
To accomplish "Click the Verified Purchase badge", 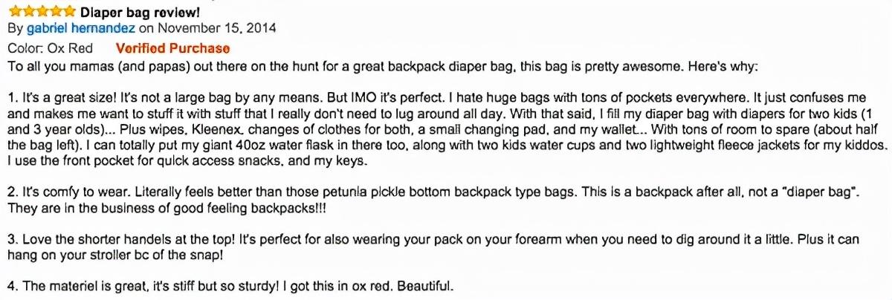I will (x=172, y=48).
